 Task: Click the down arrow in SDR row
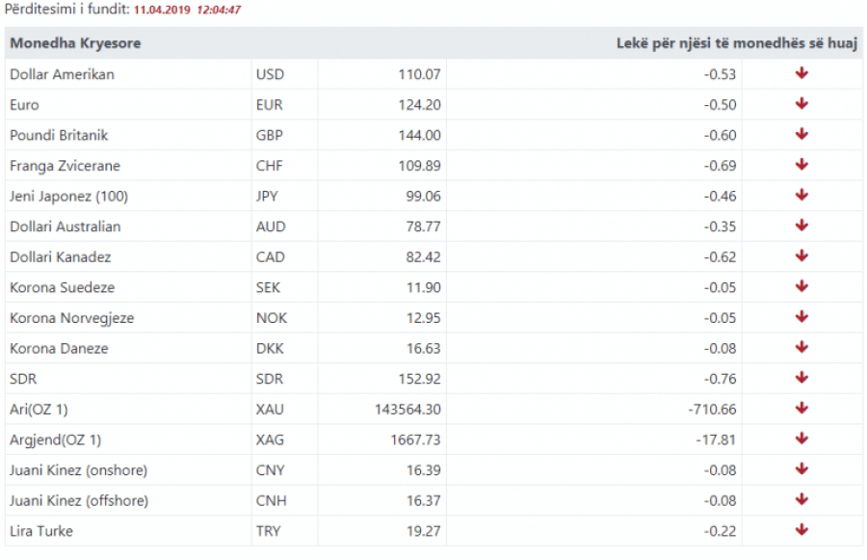pos(801,378)
